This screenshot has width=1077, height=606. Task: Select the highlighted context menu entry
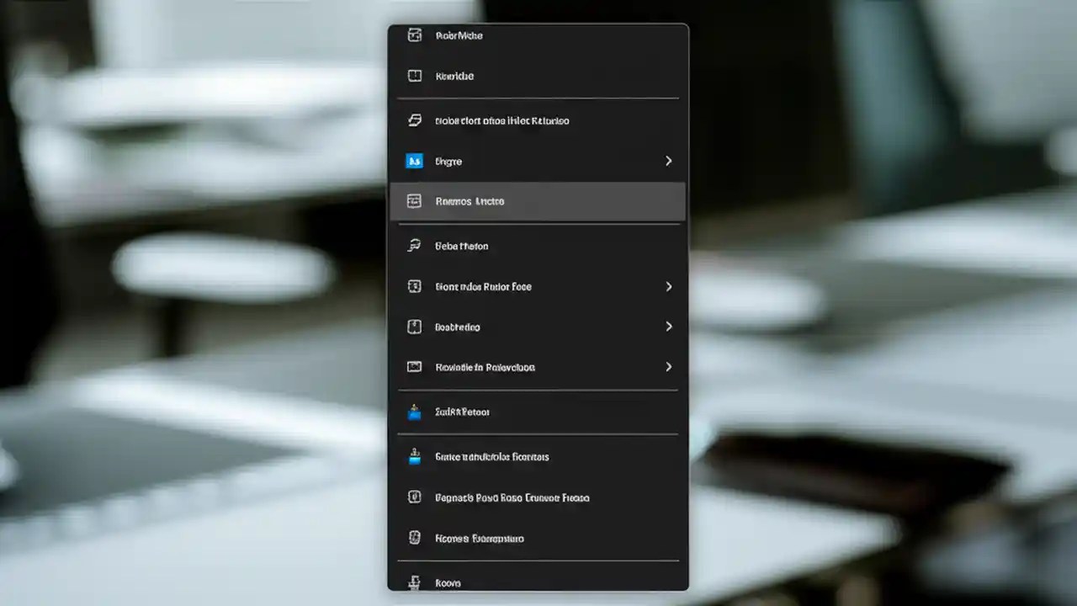(x=538, y=201)
